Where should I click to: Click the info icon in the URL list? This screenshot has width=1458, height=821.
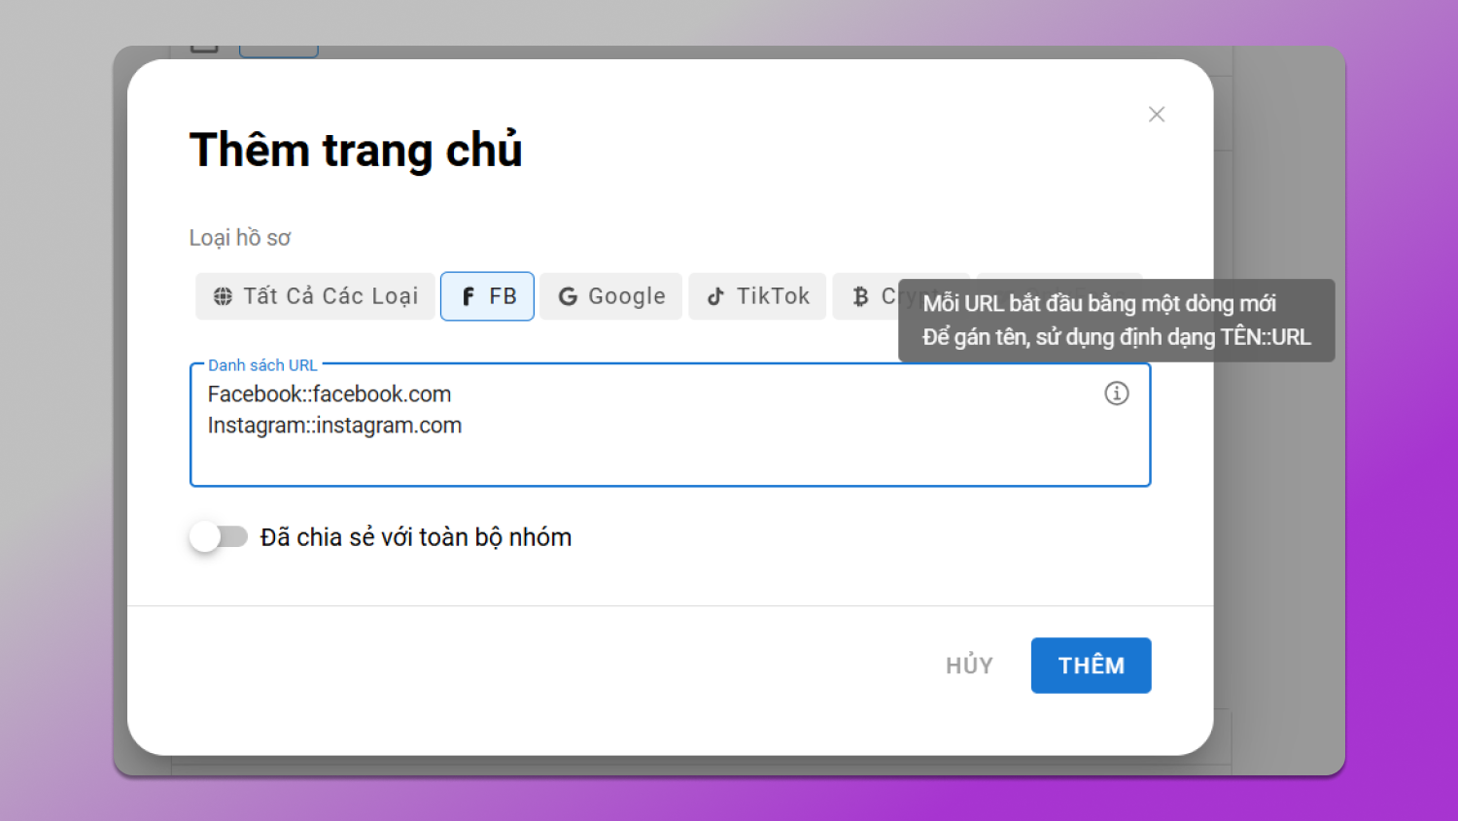click(1116, 393)
